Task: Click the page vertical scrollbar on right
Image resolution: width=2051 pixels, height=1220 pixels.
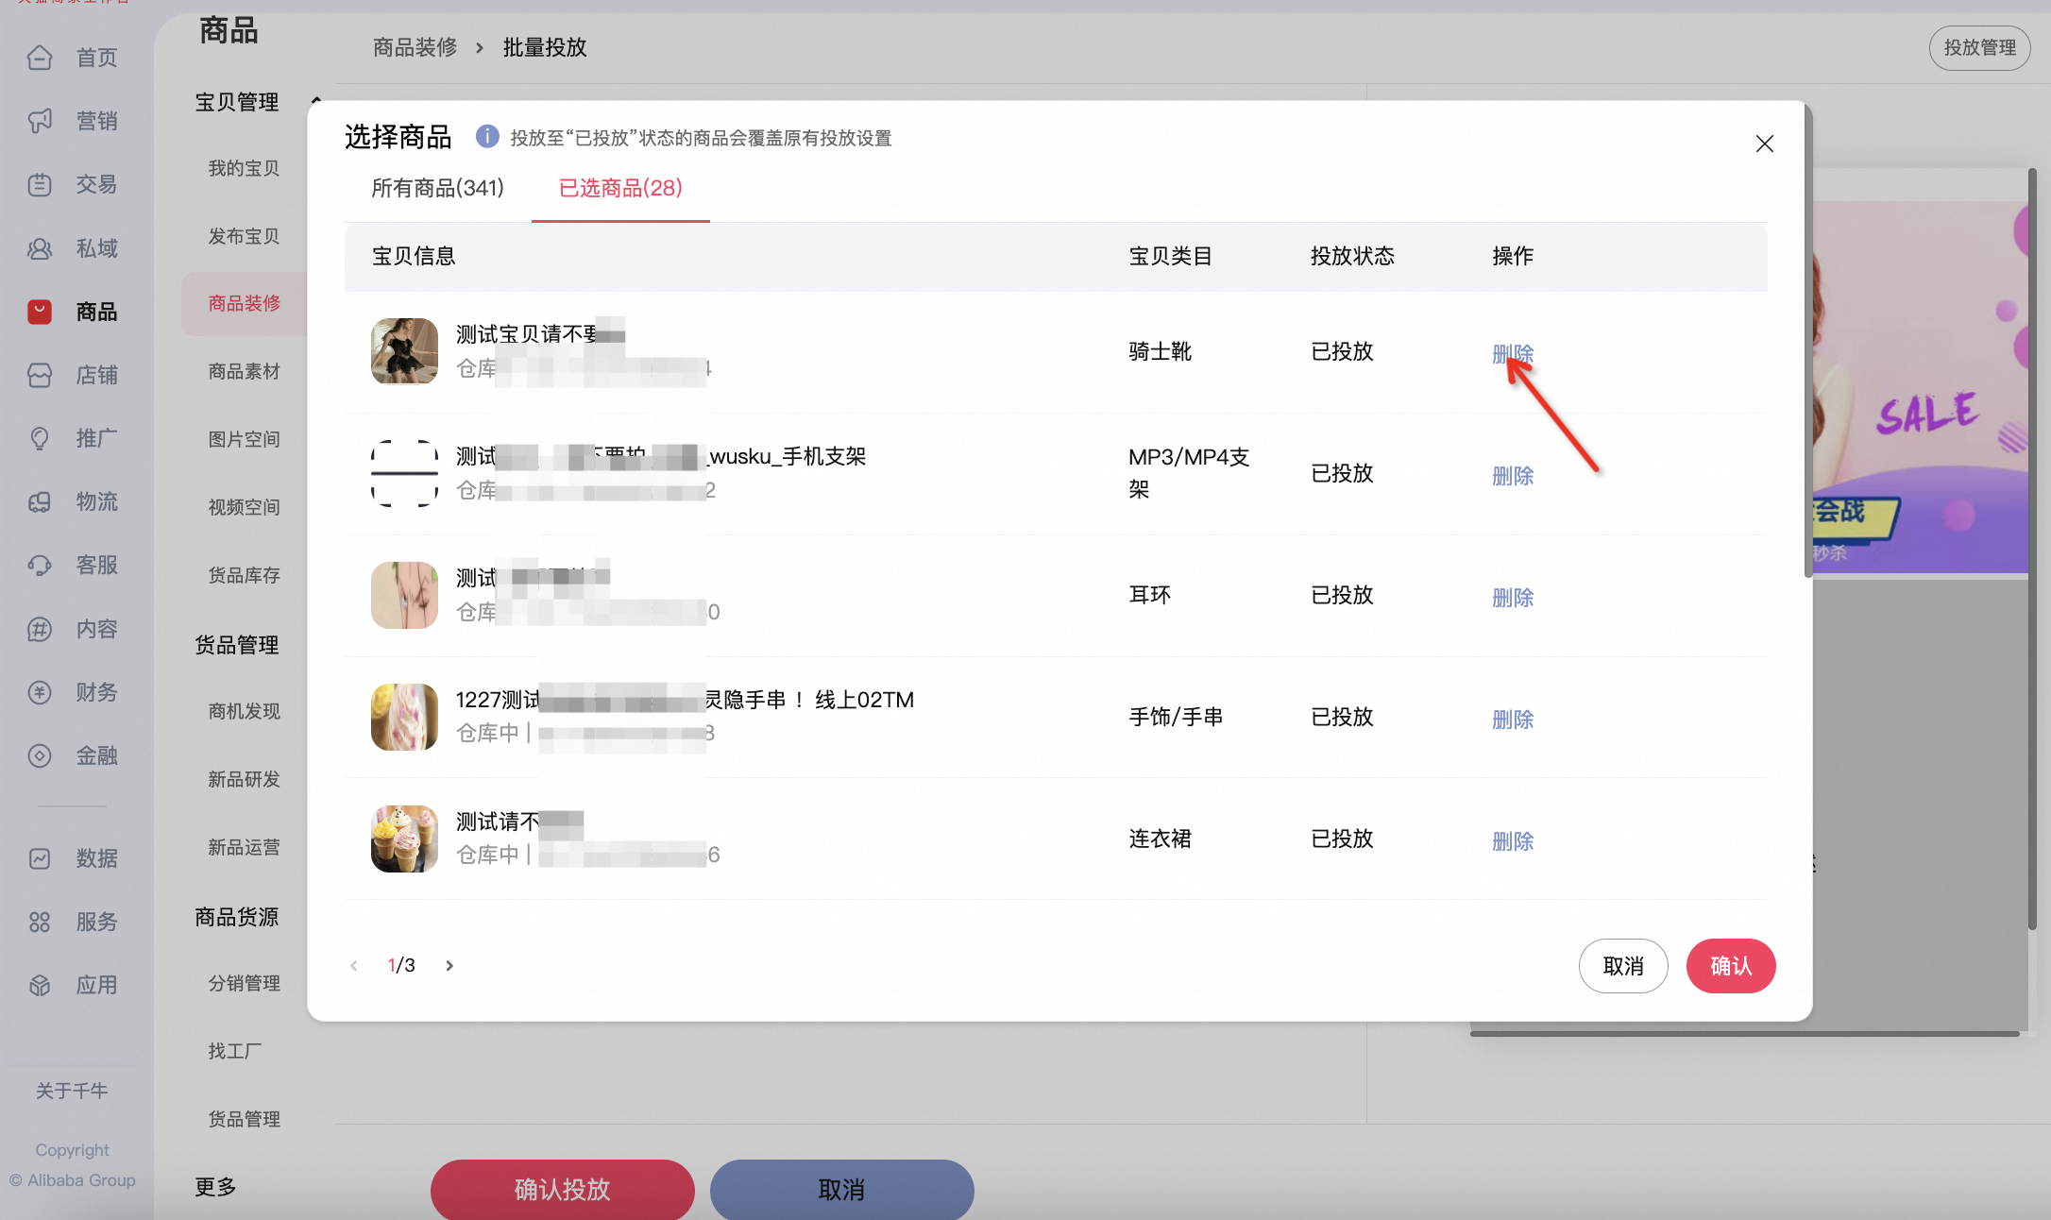Action: coord(2033,548)
